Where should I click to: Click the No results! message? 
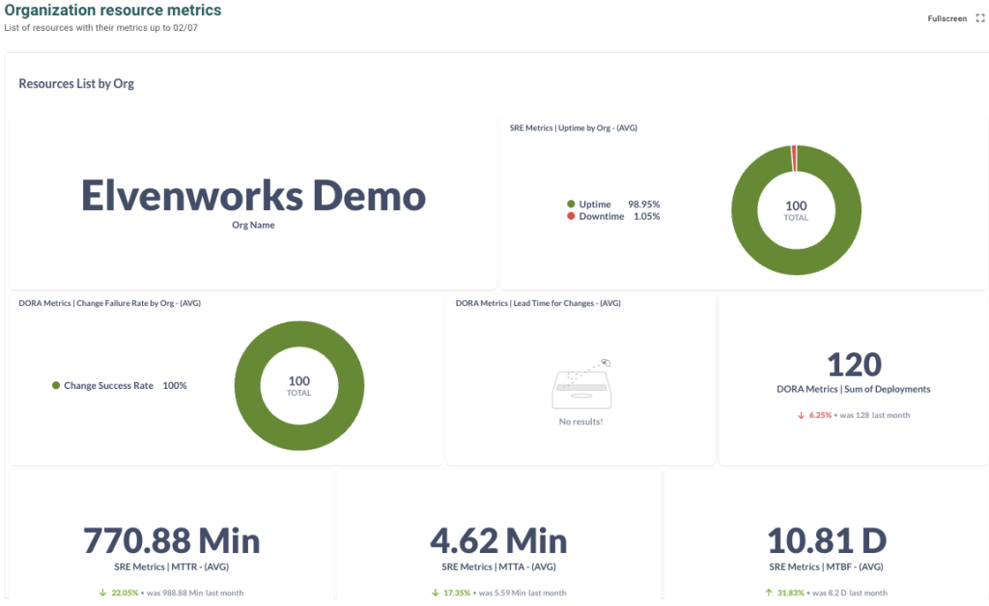580,422
